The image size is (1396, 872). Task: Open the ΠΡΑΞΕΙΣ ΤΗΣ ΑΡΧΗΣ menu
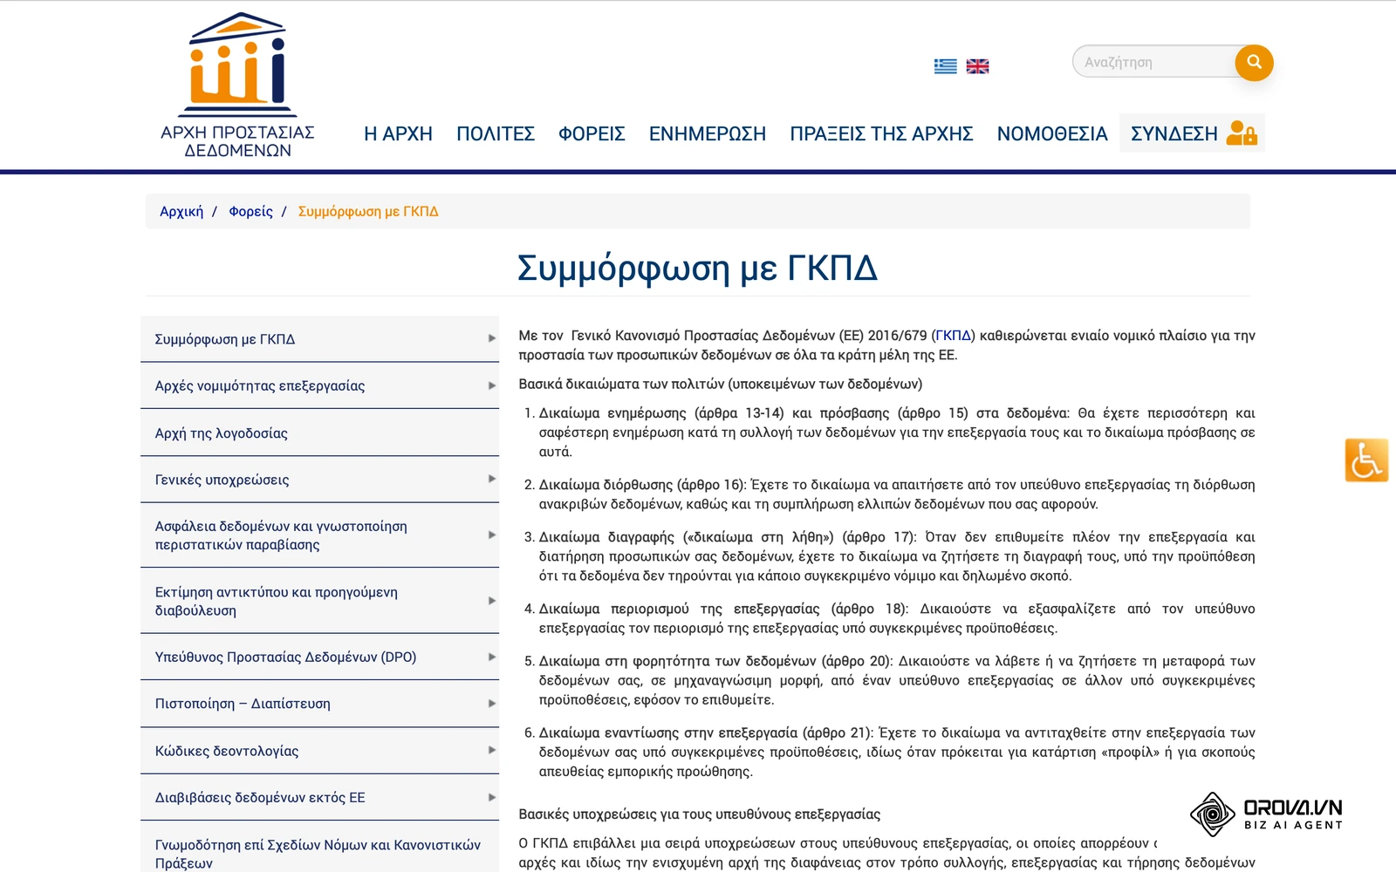(x=881, y=133)
